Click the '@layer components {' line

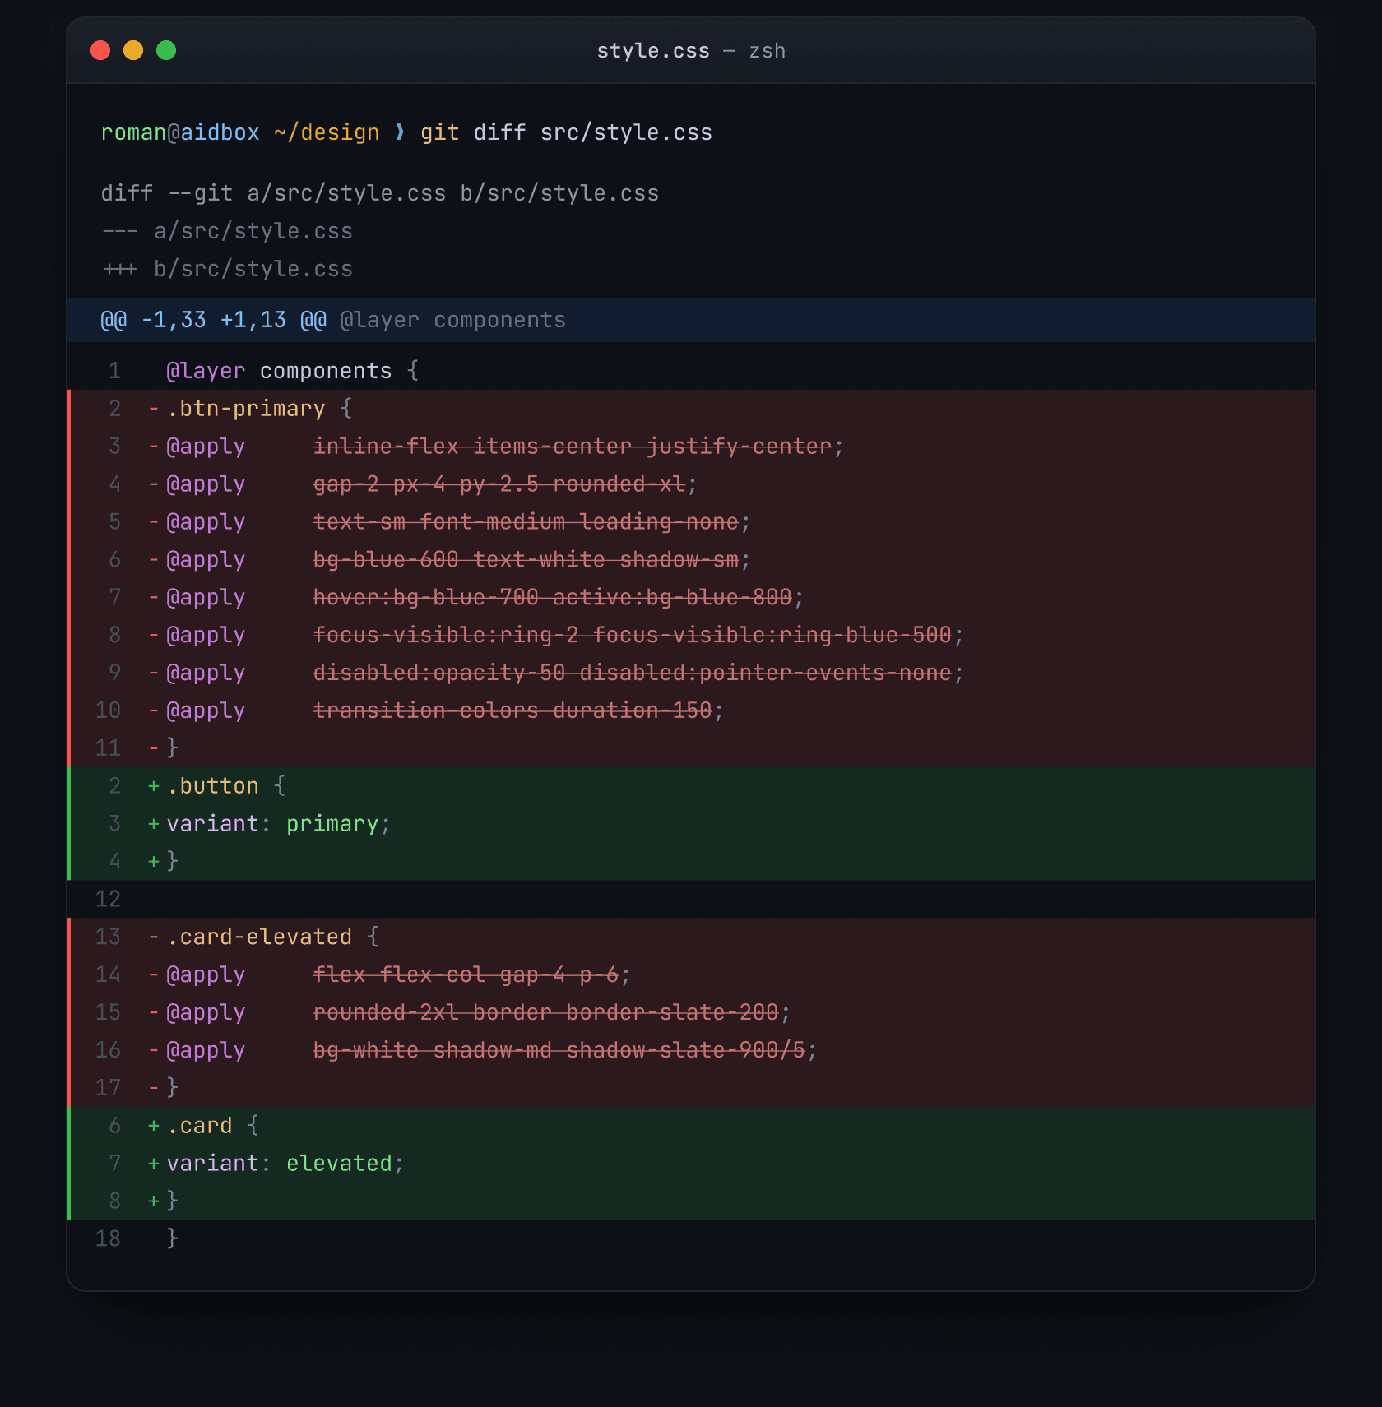pyautogui.click(x=691, y=371)
